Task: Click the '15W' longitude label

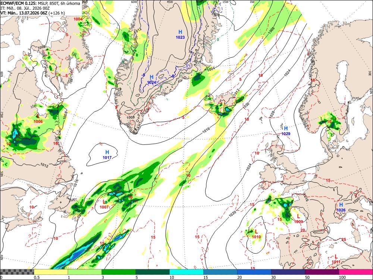Action: (225, 2)
